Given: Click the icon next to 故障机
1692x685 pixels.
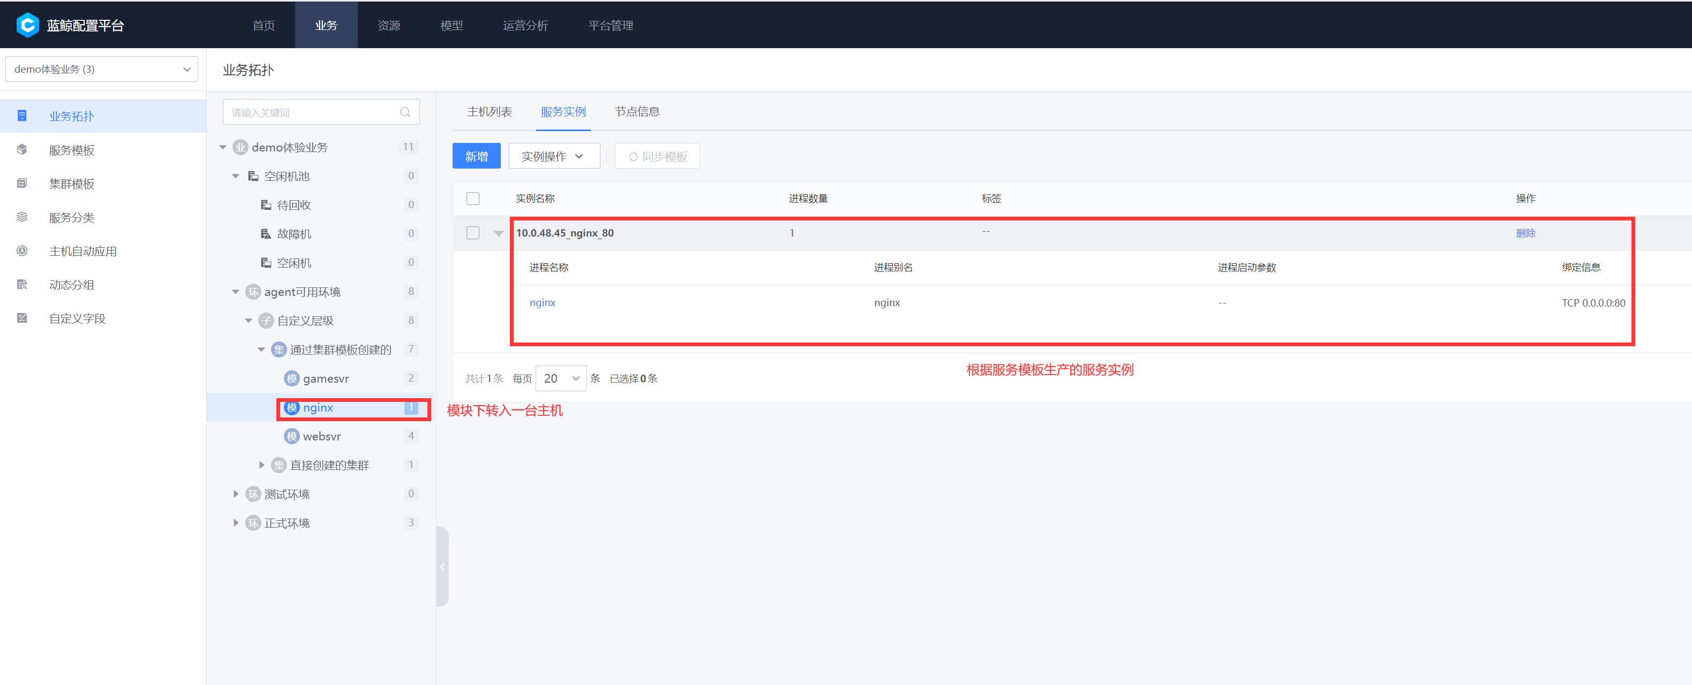Looking at the screenshot, I should click(x=266, y=233).
